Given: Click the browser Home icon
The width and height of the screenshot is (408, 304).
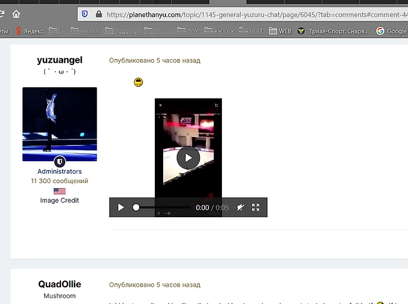Looking at the screenshot, I should (16, 14).
